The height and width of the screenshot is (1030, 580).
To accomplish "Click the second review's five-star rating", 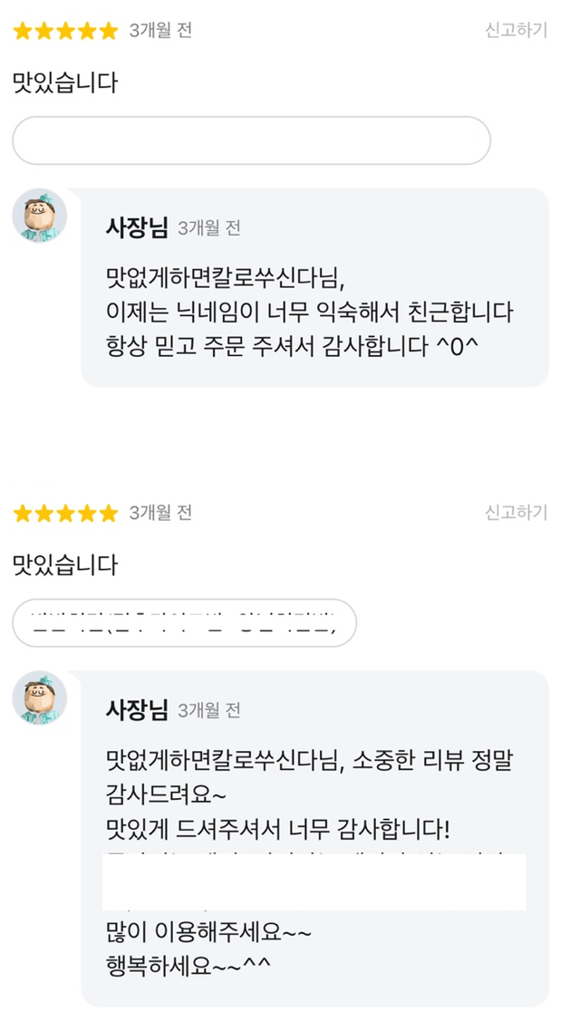I will pos(65,514).
